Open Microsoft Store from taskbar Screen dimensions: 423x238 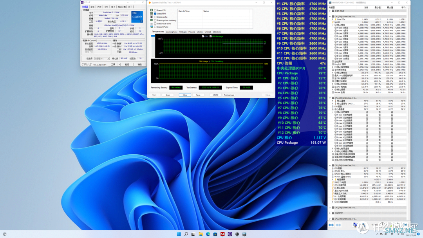pyautogui.click(x=215, y=234)
